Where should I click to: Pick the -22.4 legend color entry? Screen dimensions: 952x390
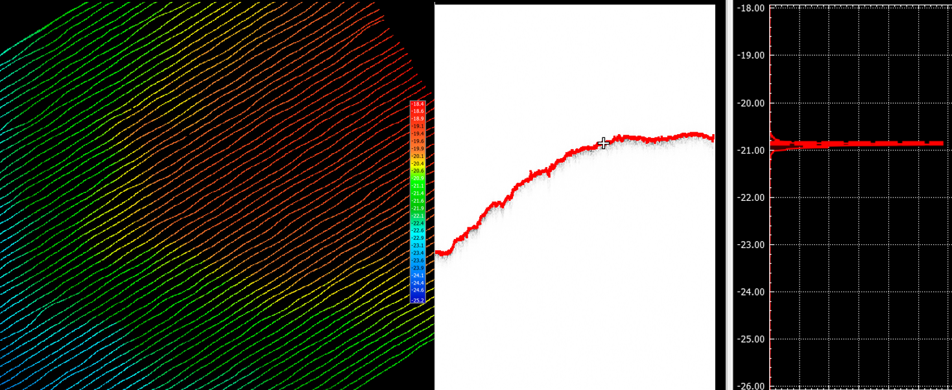pos(418,223)
